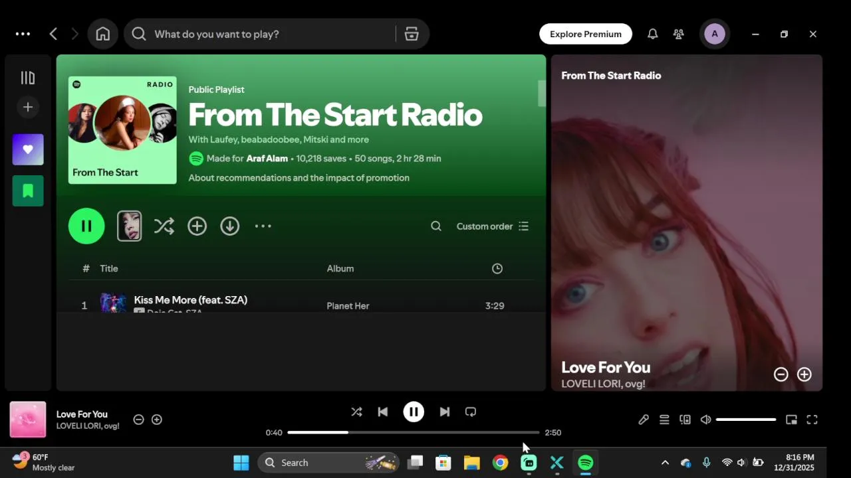Open the Home screen icon
Screen dimensions: 851x478
[x=102, y=34]
